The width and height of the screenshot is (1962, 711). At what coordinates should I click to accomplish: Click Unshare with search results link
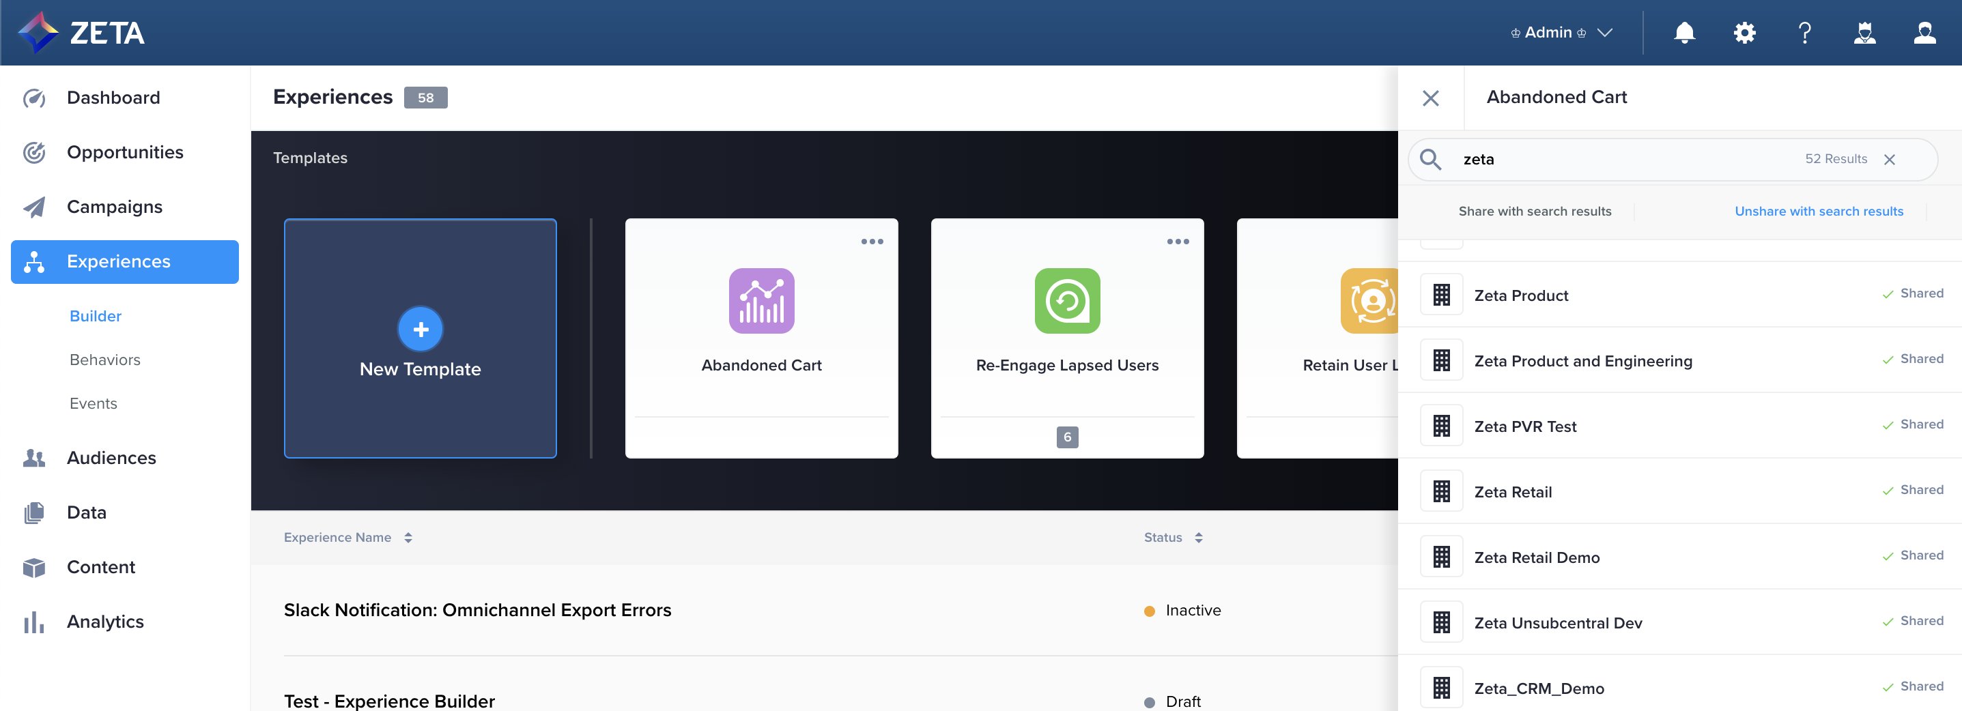[1818, 212]
